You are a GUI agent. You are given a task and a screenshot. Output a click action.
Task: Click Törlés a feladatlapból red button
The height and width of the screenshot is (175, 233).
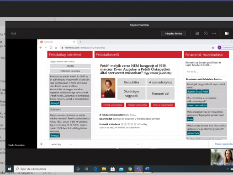[x=163, y=105]
